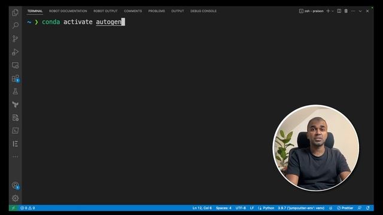
Task: Create a new terminal with plus
Action: click(328, 11)
